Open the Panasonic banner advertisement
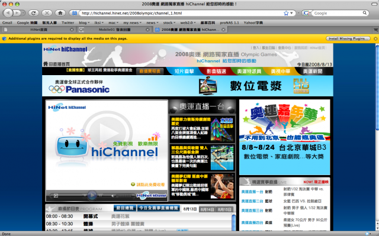 188,86
